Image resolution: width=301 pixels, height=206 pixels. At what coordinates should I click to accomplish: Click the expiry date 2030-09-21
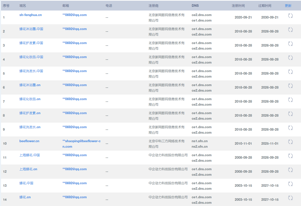[x=270, y=17]
